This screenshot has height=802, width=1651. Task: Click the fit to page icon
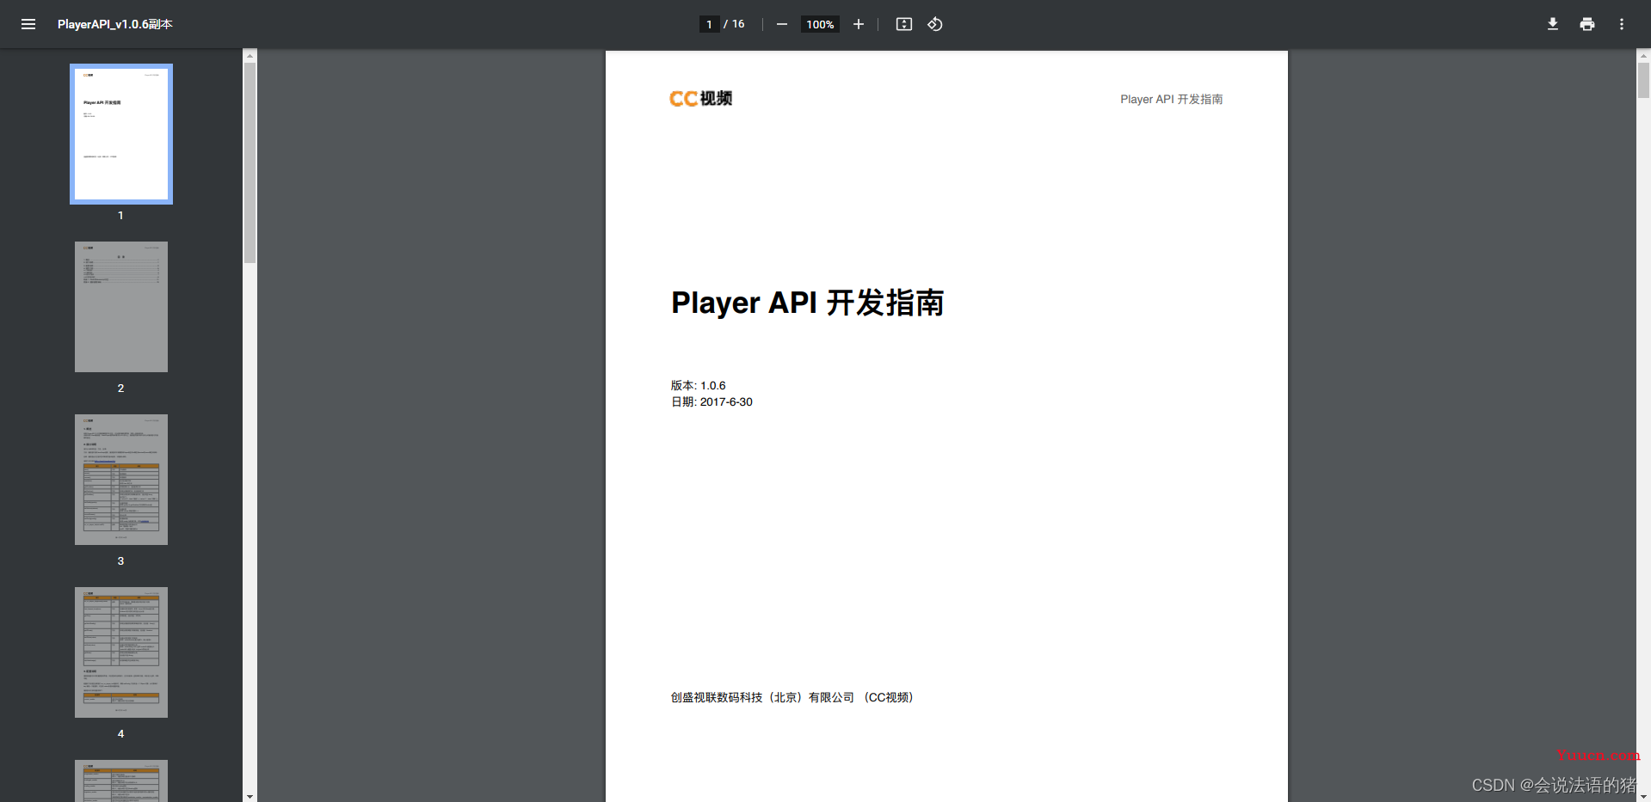click(904, 24)
